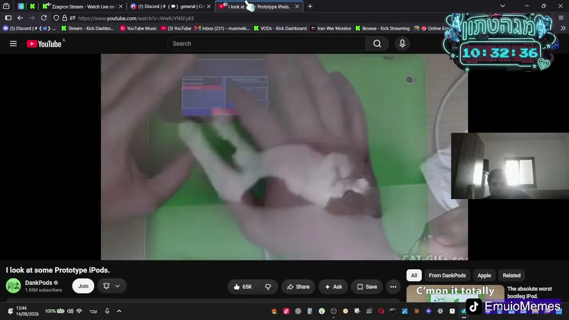The height and width of the screenshot is (320, 569).
Task: Join the DankPods channel membership
Action: click(x=83, y=286)
